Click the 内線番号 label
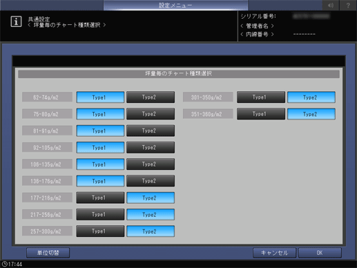Screen dimensions: 357x268 [257, 35]
